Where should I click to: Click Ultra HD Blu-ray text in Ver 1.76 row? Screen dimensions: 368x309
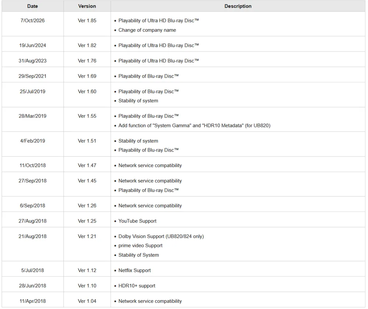[x=159, y=61]
